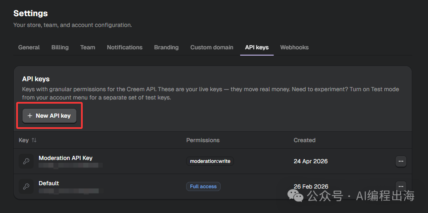
Task: Click the plus icon in New API key
Action: 30,116
